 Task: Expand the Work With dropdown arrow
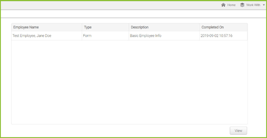(x=264, y=5)
